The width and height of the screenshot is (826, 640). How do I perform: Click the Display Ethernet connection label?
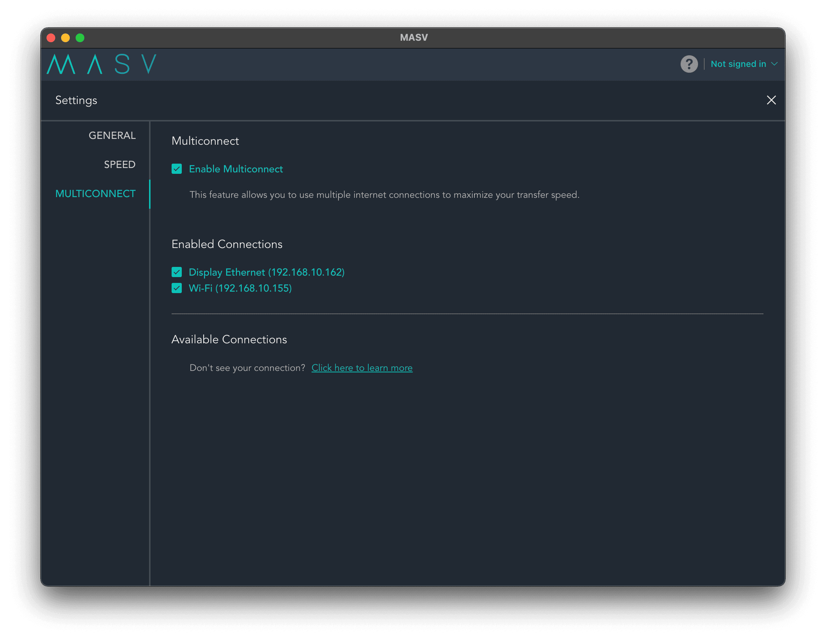267,272
